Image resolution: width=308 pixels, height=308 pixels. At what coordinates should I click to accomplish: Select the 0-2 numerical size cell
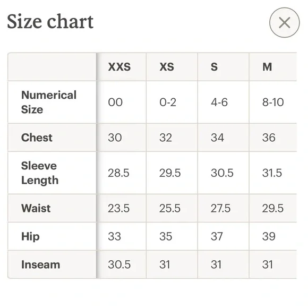168,102
